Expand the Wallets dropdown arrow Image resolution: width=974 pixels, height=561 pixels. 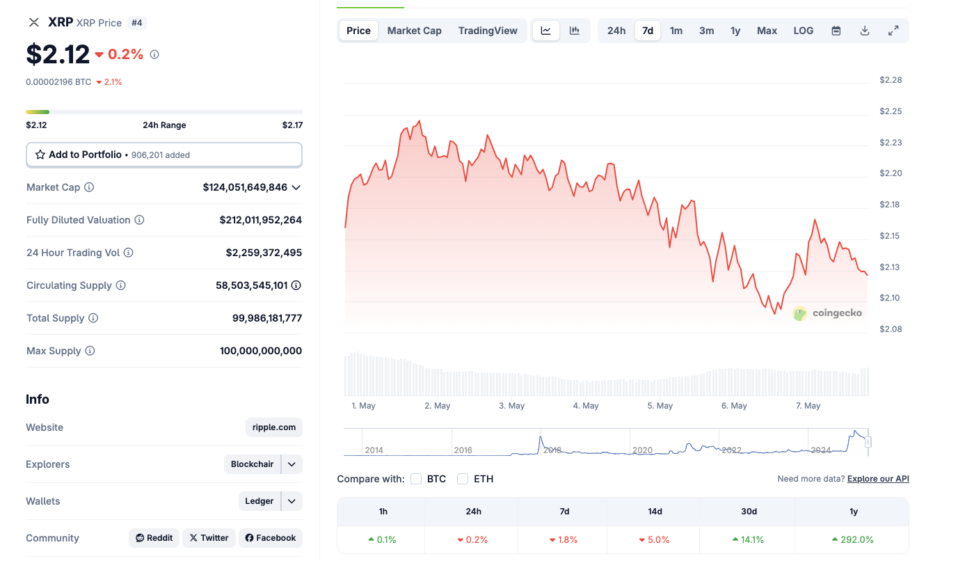(x=292, y=501)
